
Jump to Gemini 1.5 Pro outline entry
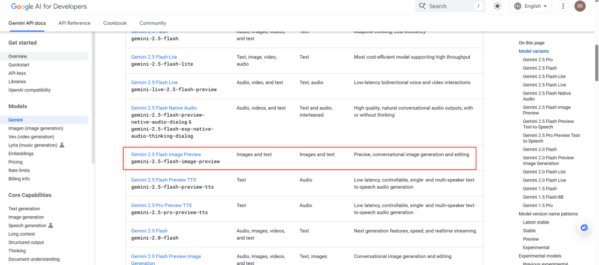pos(537,205)
